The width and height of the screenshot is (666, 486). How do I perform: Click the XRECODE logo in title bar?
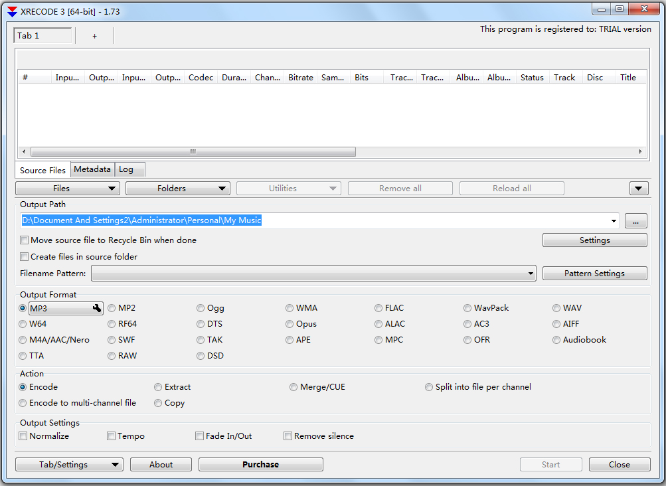pyautogui.click(x=13, y=12)
